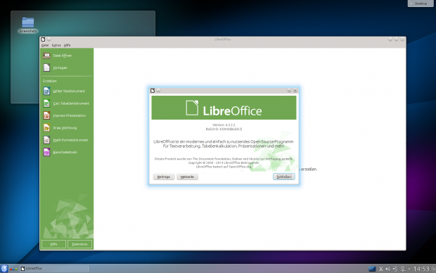The width and height of the screenshot is (436, 273).
Task: Click the 14:53 clock in panel
Action: tap(421, 269)
